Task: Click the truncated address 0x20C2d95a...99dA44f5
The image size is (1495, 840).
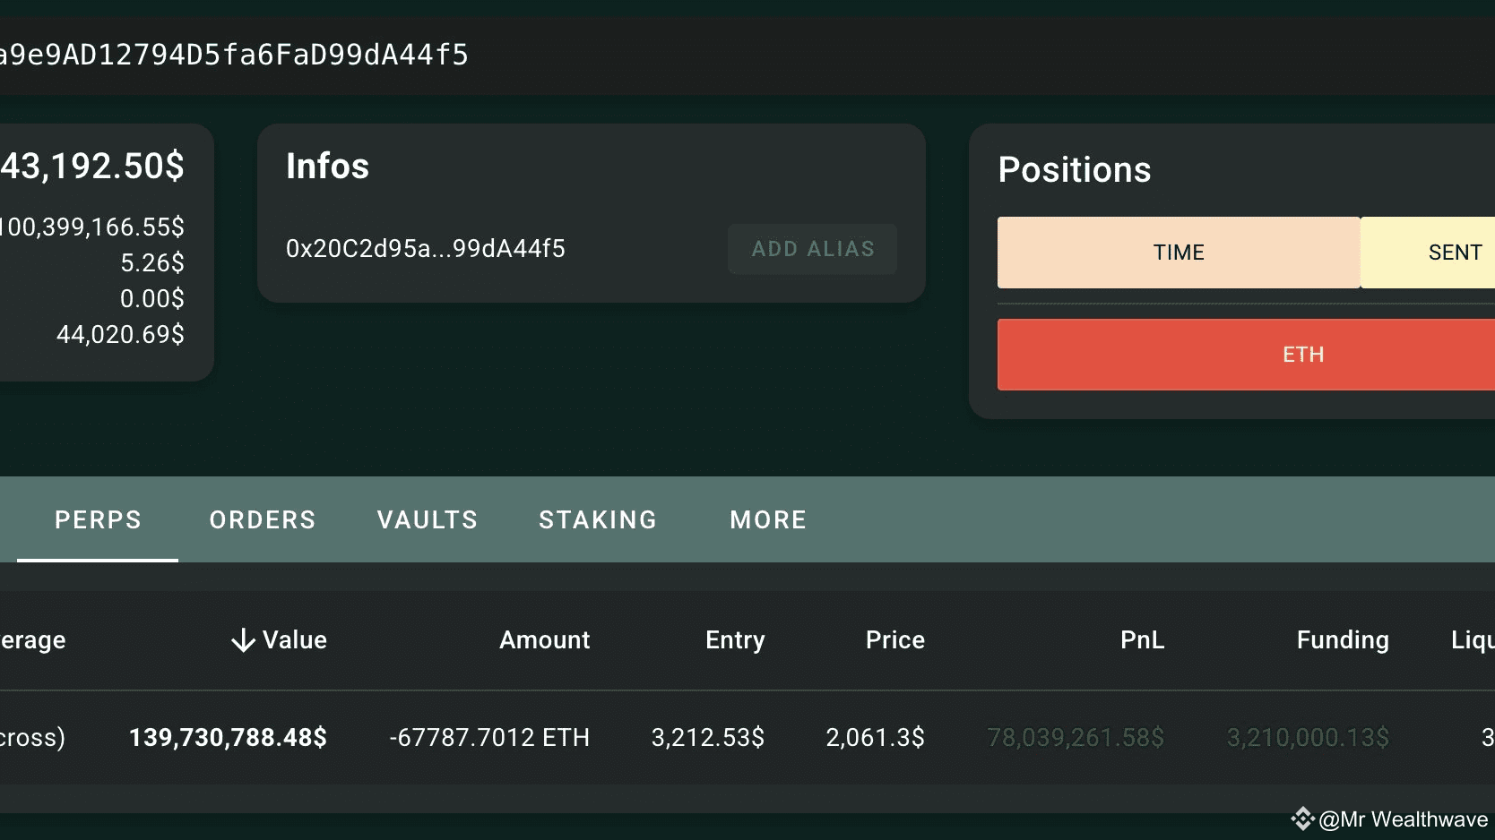Action: pyautogui.click(x=425, y=248)
